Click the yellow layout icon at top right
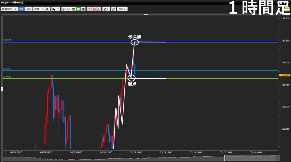 pos(287,9)
